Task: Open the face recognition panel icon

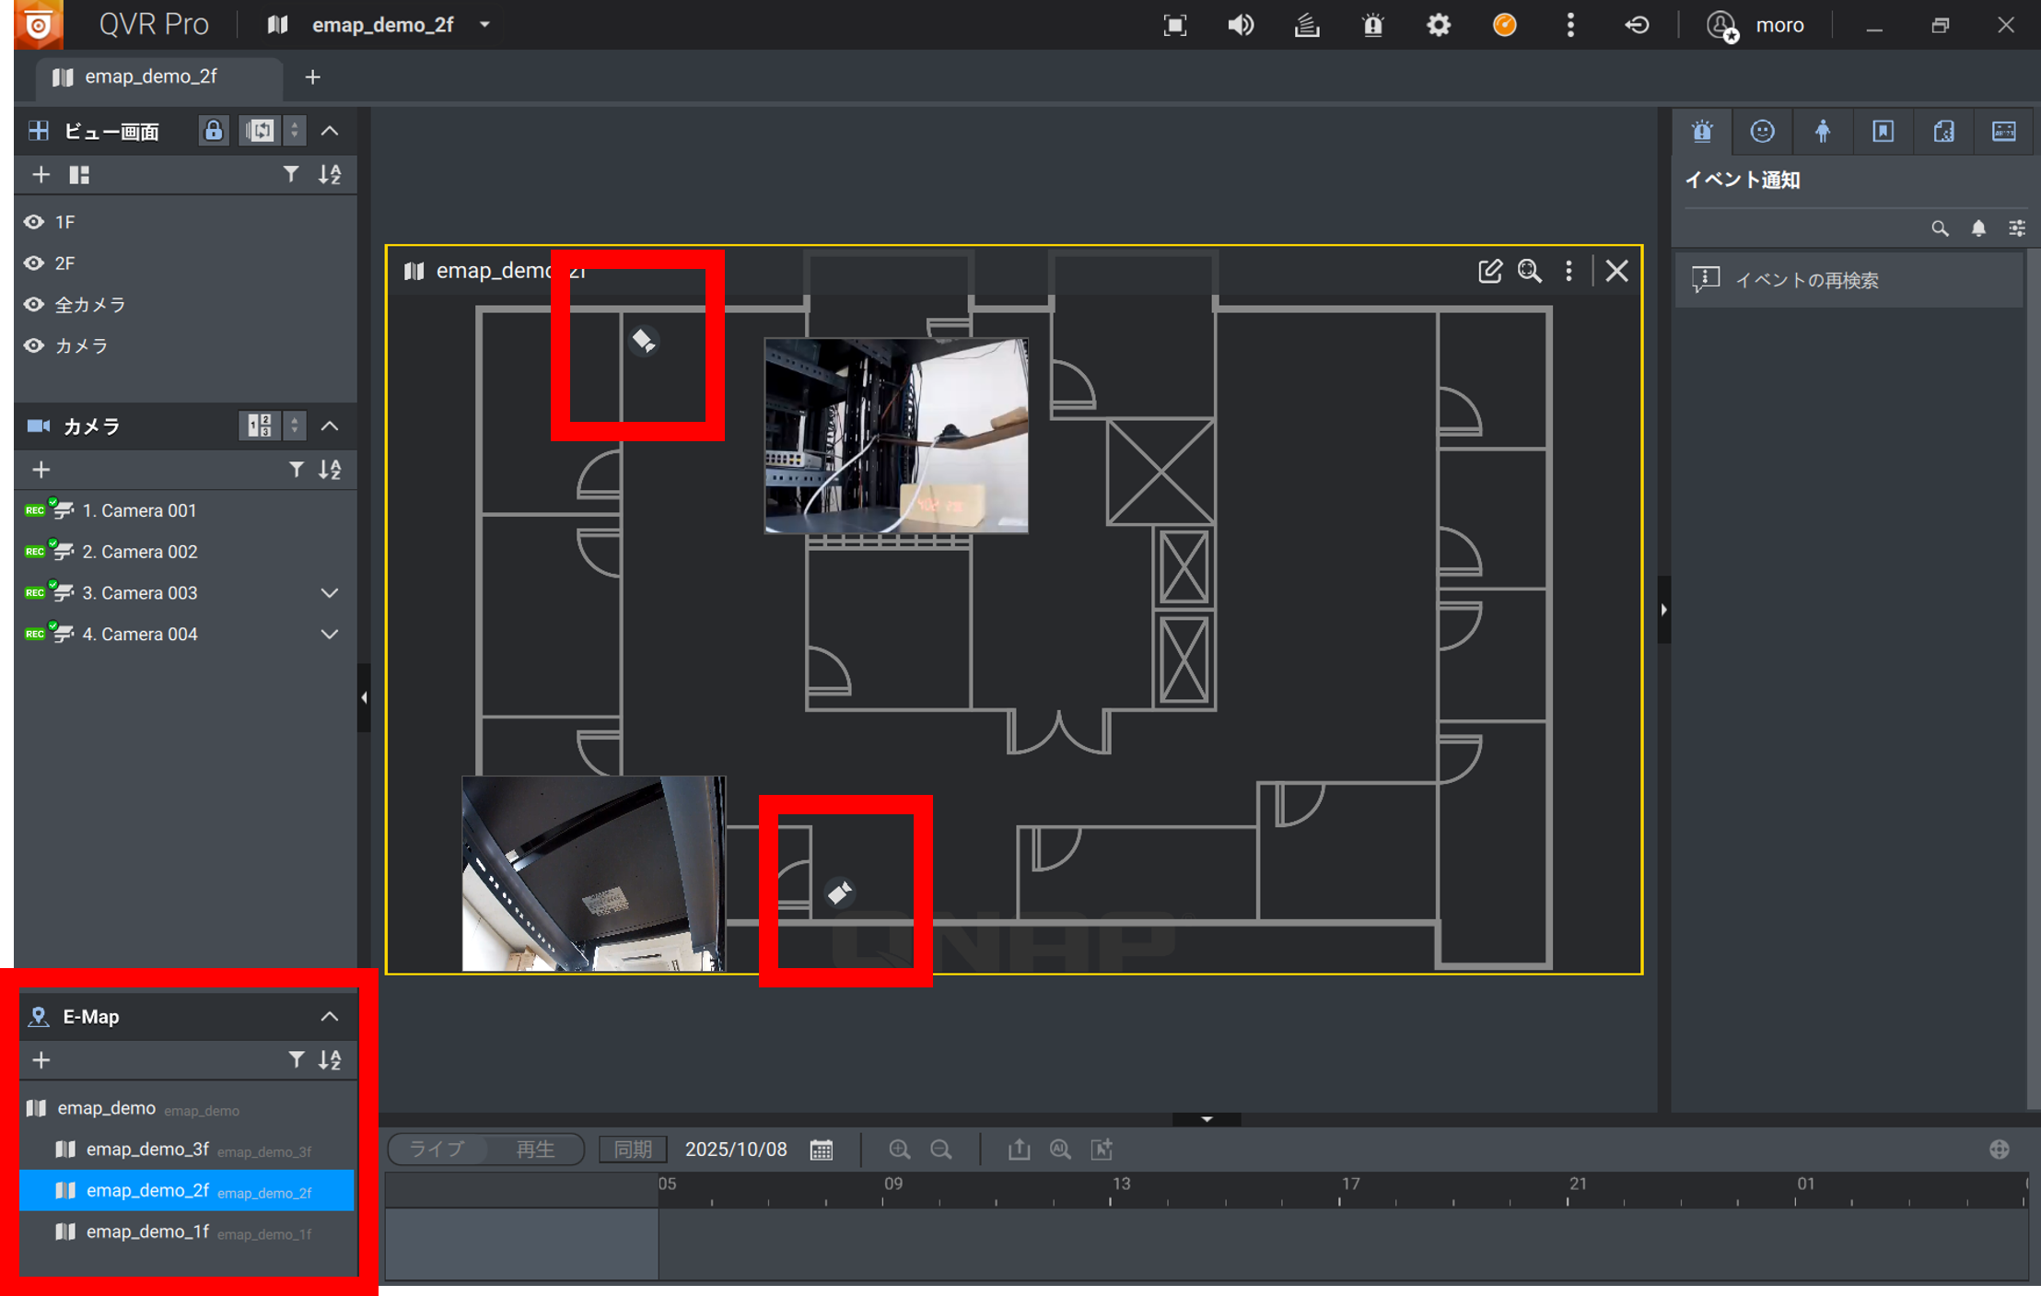Action: 1762,132
